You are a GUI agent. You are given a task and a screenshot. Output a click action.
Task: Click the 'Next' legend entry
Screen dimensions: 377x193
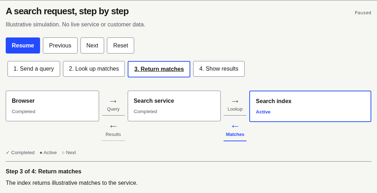pos(69,152)
